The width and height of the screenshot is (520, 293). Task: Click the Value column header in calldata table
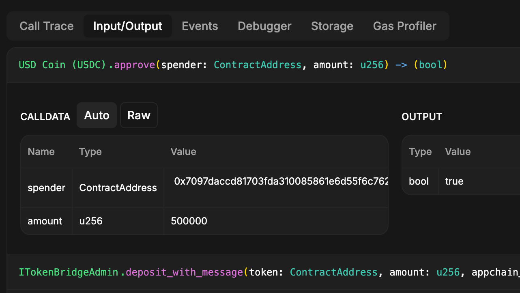coord(183,152)
